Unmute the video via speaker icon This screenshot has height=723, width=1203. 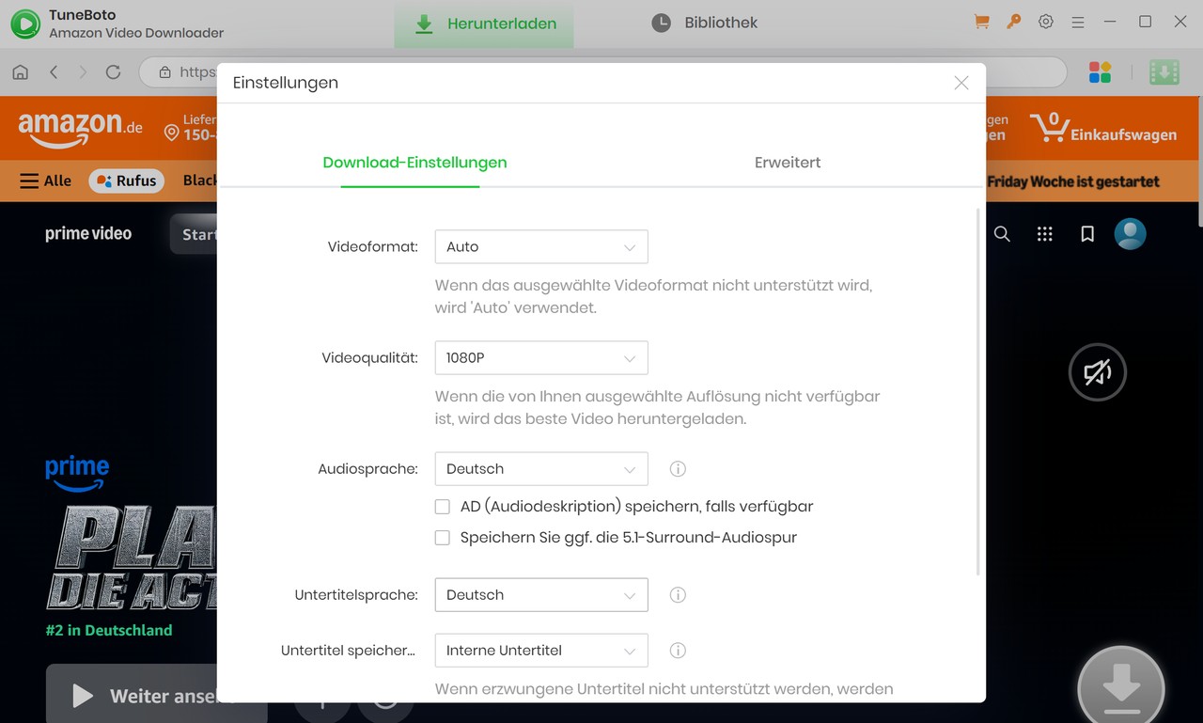coord(1097,372)
